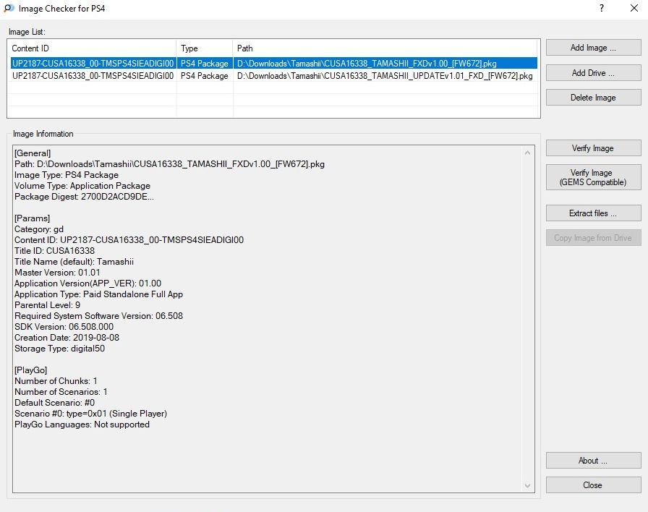Click Volume Type: Application Package line
The height and width of the screenshot is (512, 648).
point(82,186)
